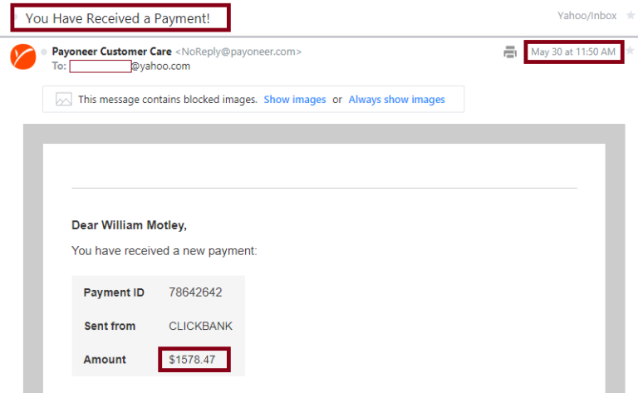Click the CLICKBANK sender value
Image resolution: width=638 pixels, height=393 pixels.
pyautogui.click(x=200, y=326)
